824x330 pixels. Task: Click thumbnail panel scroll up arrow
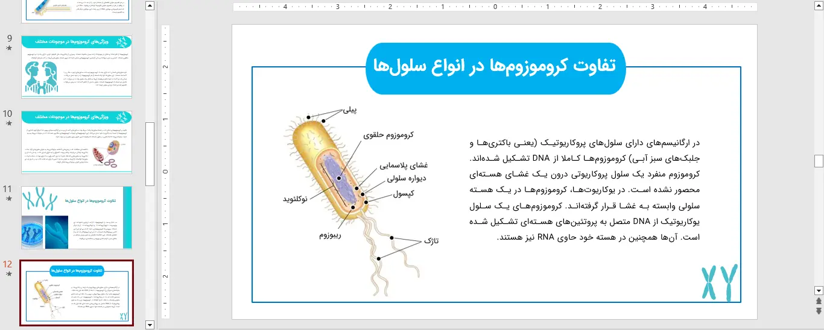tap(150, 6)
